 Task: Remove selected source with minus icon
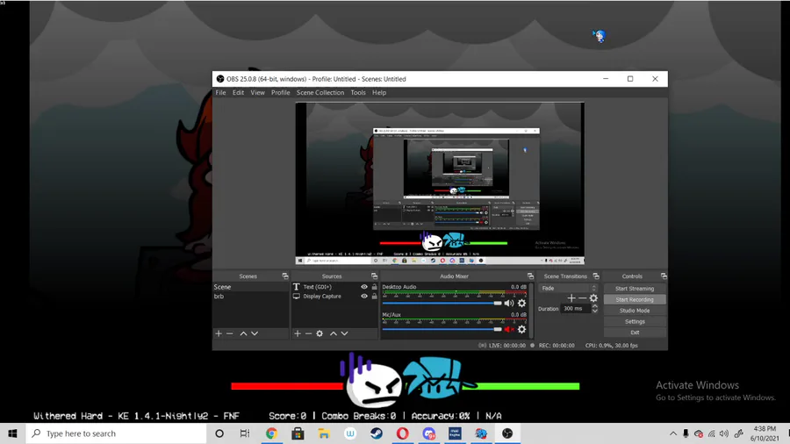click(308, 333)
